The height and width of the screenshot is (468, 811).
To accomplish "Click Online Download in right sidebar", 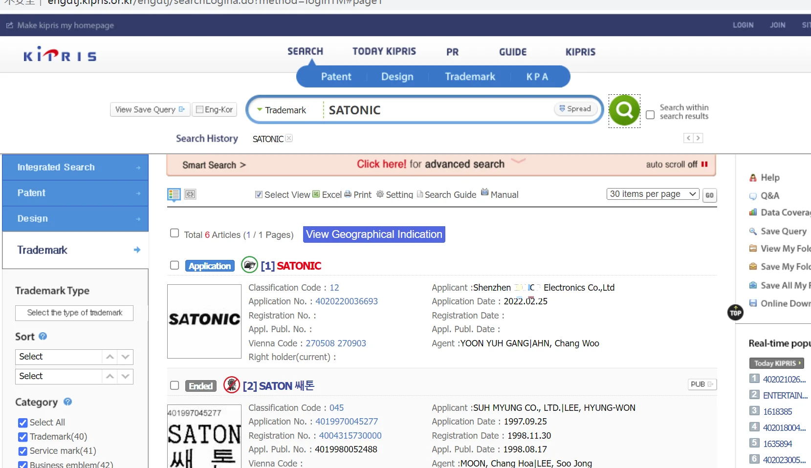I will click(780, 303).
